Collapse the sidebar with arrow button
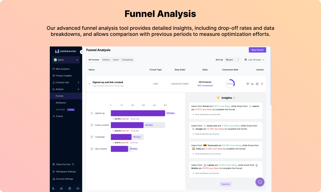 [82, 52]
